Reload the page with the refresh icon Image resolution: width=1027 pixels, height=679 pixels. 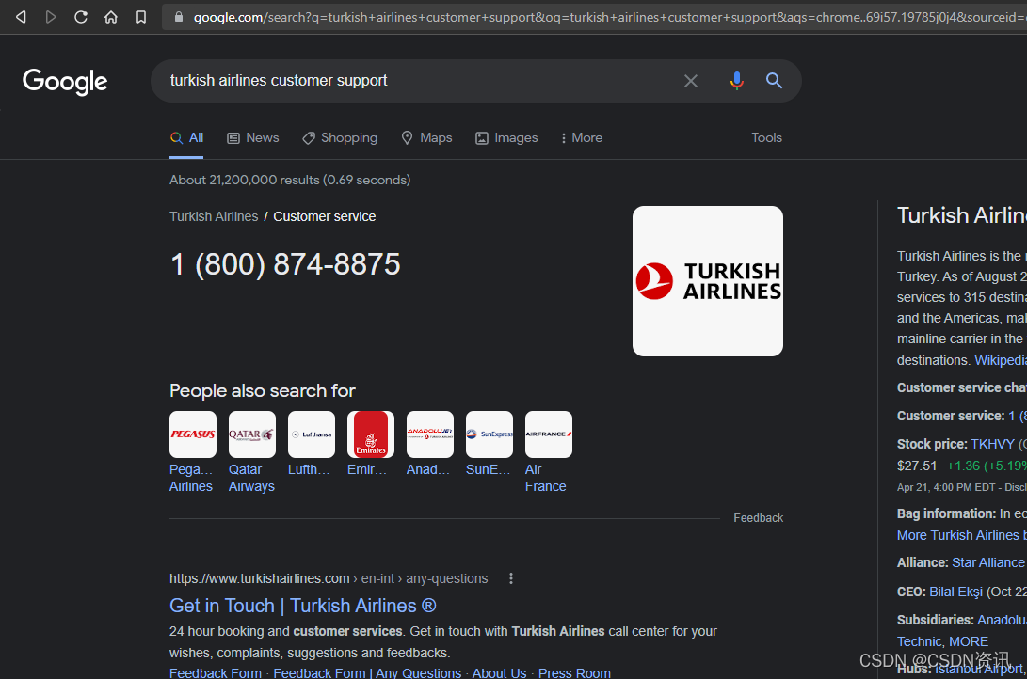point(81,17)
